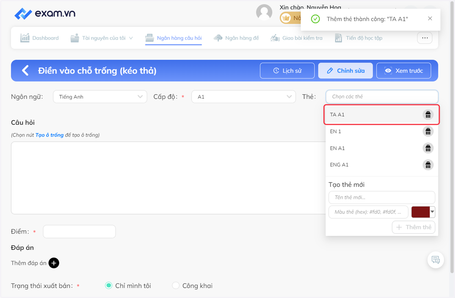Click the Dashboard chart icon
455x298 pixels.
tap(25, 38)
